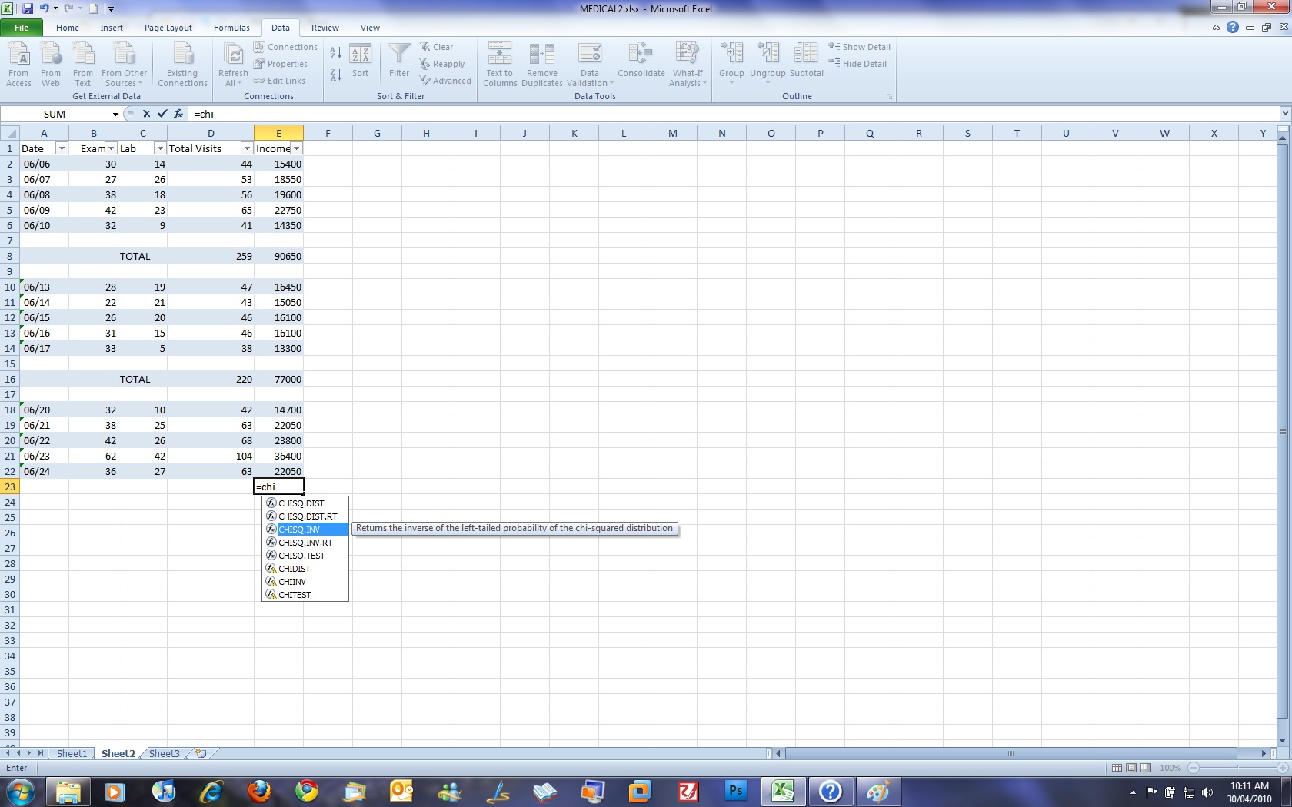Cancel formula entry with the X button
1292x807 pixels.
pyautogui.click(x=146, y=114)
